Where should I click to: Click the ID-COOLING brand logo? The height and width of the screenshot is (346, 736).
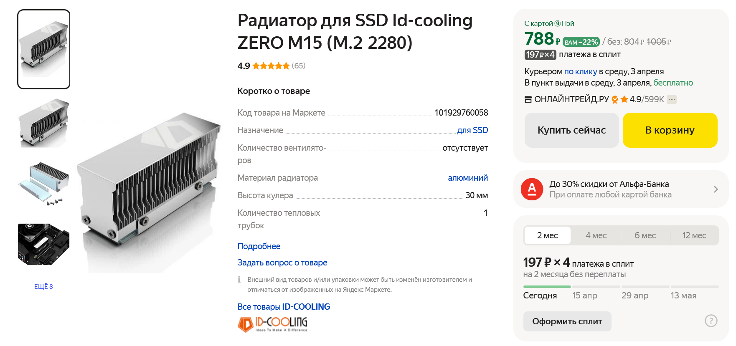(x=272, y=324)
